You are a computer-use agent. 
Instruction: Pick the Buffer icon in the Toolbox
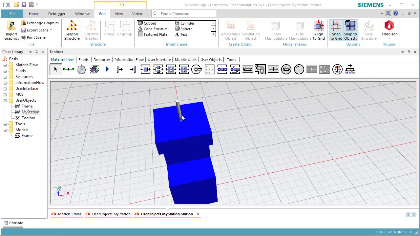pyautogui.click(x=222, y=69)
